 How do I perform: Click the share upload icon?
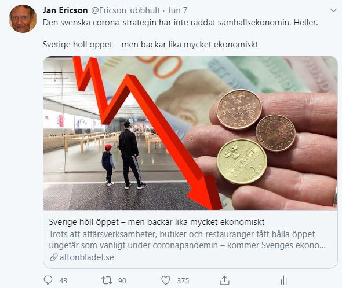(x=224, y=280)
